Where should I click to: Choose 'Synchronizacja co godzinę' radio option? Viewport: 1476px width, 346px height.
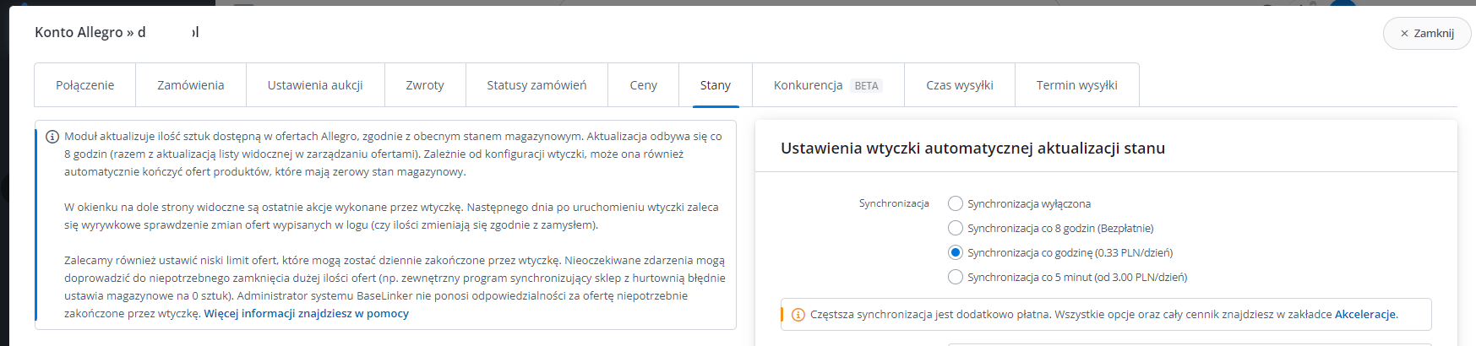956,252
